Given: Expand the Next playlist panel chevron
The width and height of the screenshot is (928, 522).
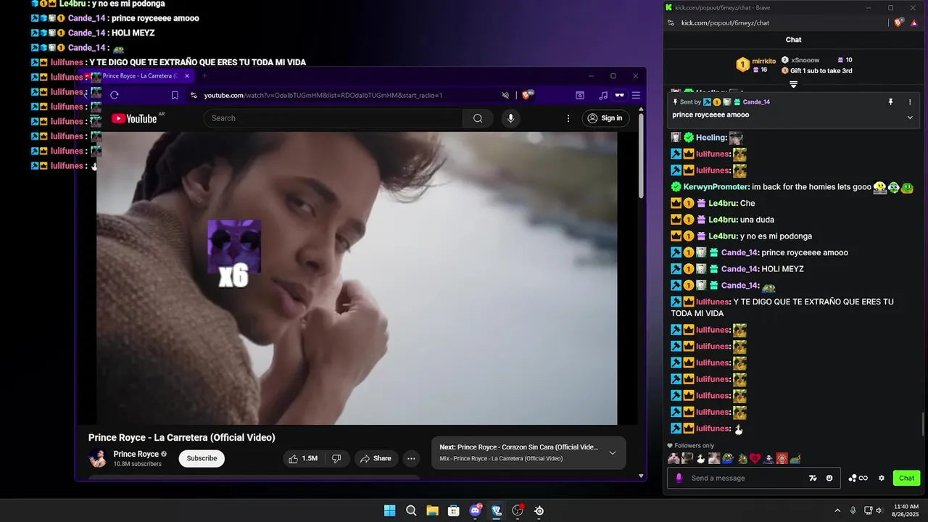Looking at the screenshot, I should (x=613, y=453).
